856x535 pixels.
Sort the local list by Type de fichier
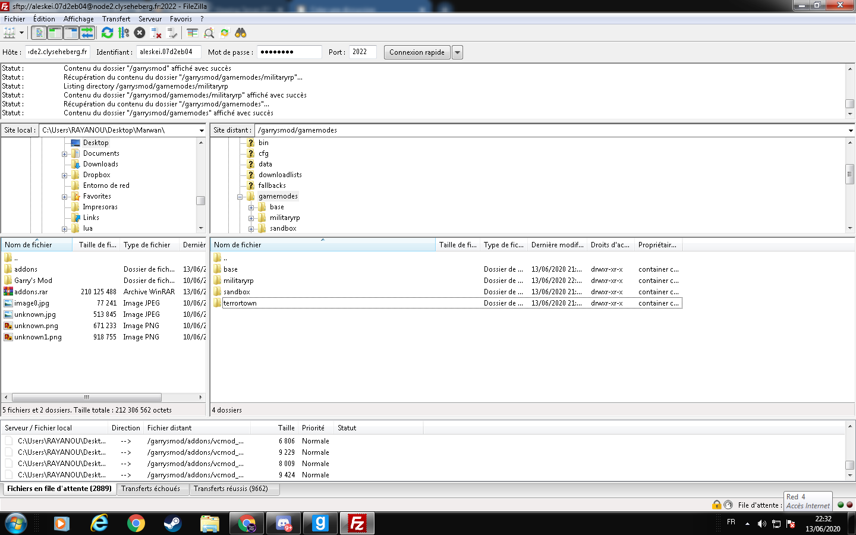coord(149,245)
